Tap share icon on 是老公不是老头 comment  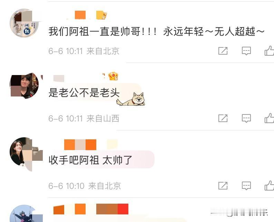point(223,118)
